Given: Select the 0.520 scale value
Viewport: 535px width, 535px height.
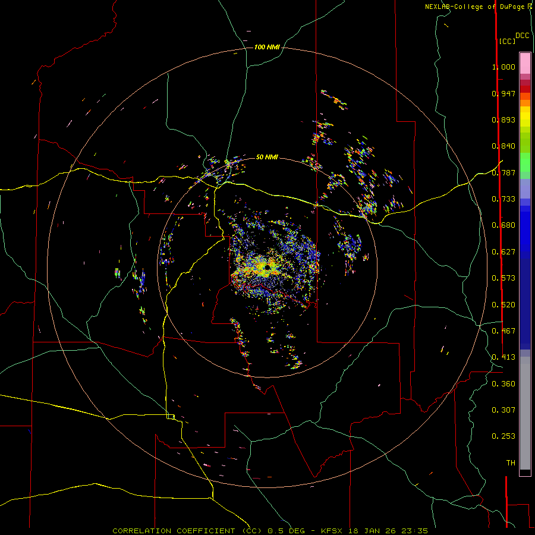Looking at the screenshot, I should (x=503, y=305).
